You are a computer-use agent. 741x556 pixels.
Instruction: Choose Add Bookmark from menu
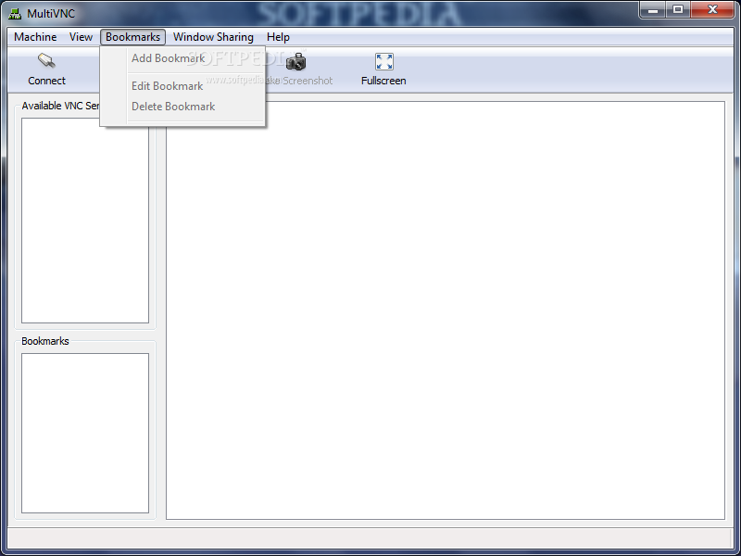(182, 58)
